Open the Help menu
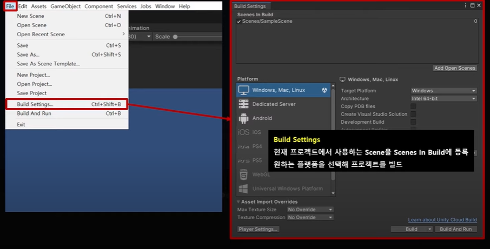The height and width of the screenshot is (249, 490). click(184, 6)
